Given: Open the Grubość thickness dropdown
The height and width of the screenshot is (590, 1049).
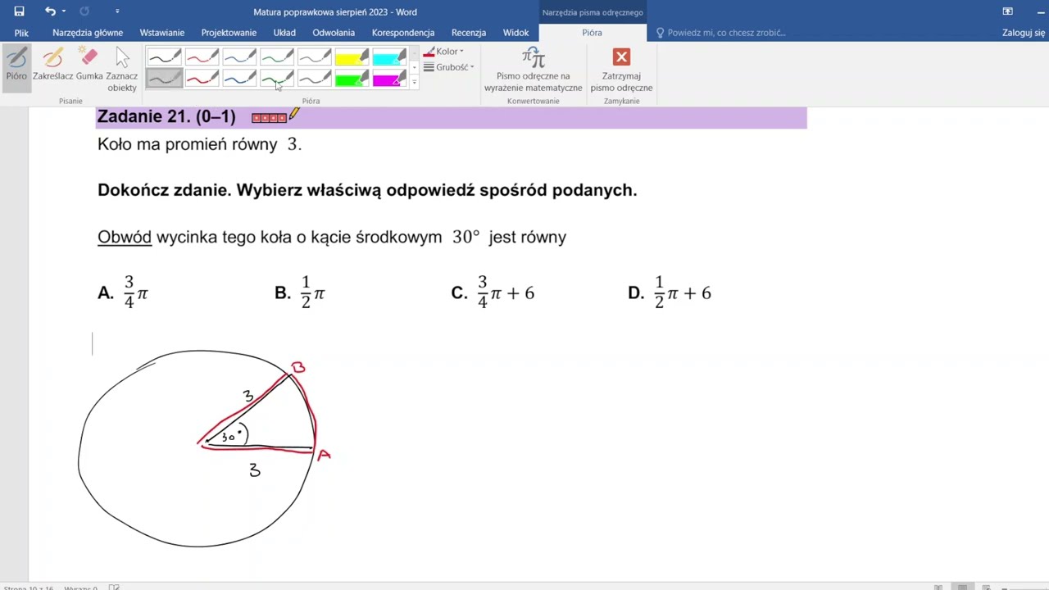Looking at the screenshot, I should tap(448, 67).
